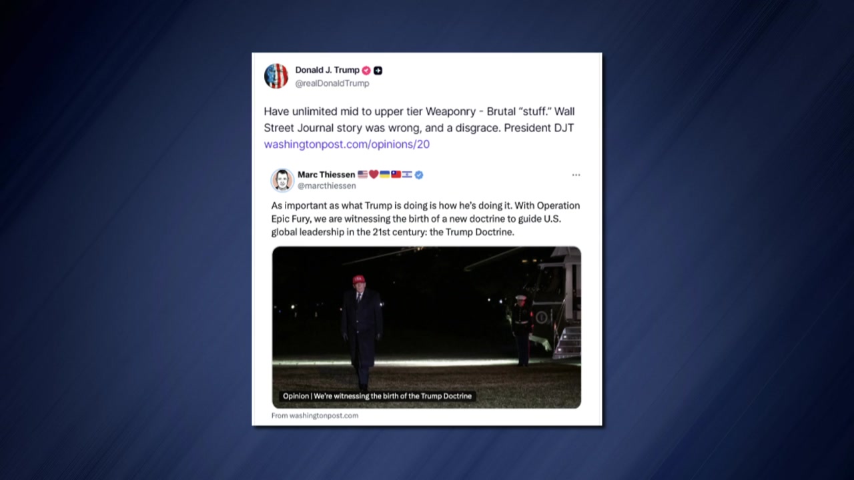Click the Ukraine flag emoji in Thiessen's name

point(385,175)
